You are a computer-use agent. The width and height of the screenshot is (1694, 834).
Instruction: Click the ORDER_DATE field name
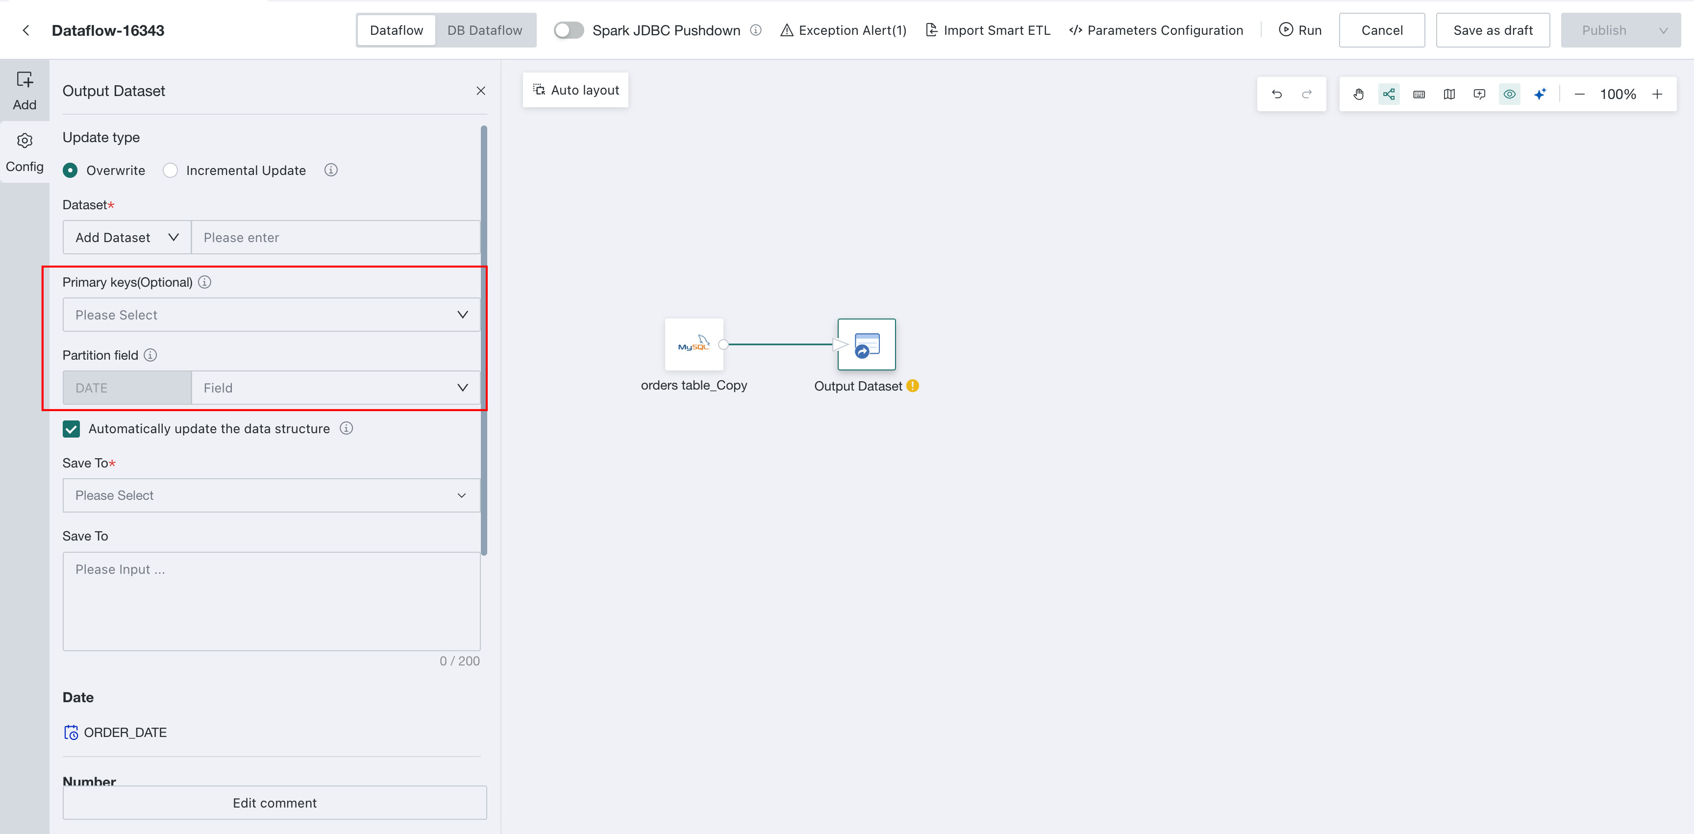pyautogui.click(x=125, y=732)
